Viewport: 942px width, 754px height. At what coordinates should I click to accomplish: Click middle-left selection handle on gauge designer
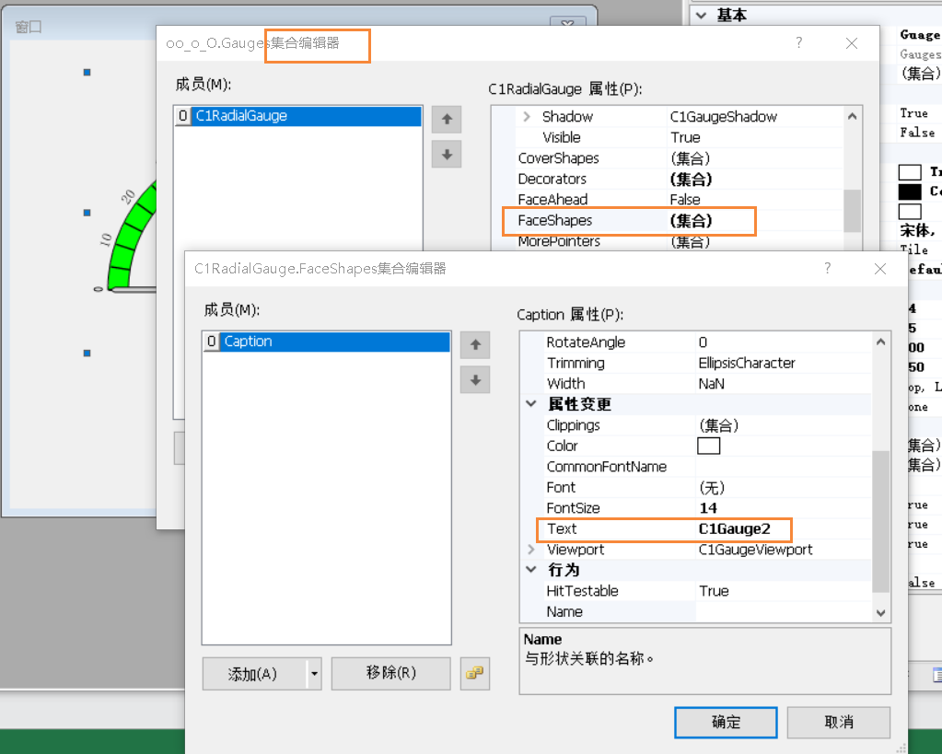87,213
